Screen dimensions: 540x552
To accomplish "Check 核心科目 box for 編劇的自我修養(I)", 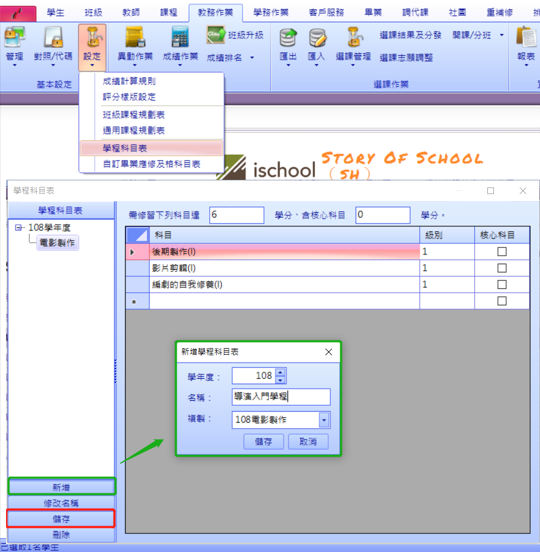I will (502, 284).
